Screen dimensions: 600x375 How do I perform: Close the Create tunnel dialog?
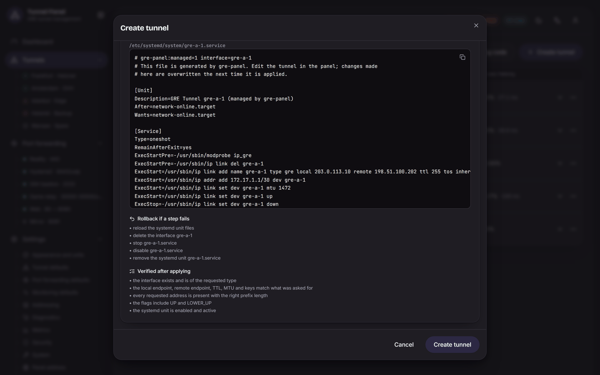(x=476, y=26)
